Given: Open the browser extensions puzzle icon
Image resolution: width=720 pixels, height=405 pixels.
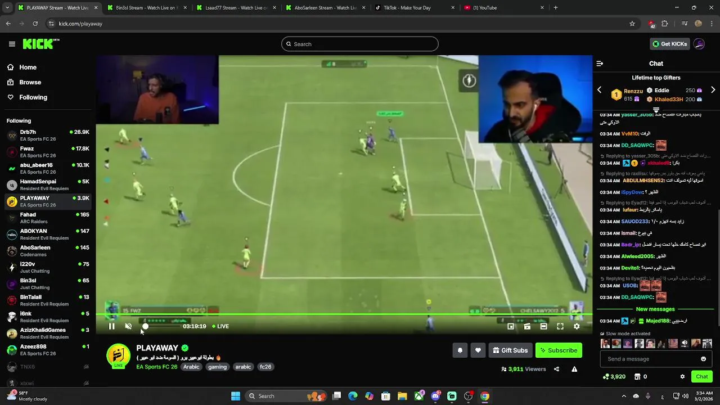Looking at the screenshot, I should pos(665,24).
